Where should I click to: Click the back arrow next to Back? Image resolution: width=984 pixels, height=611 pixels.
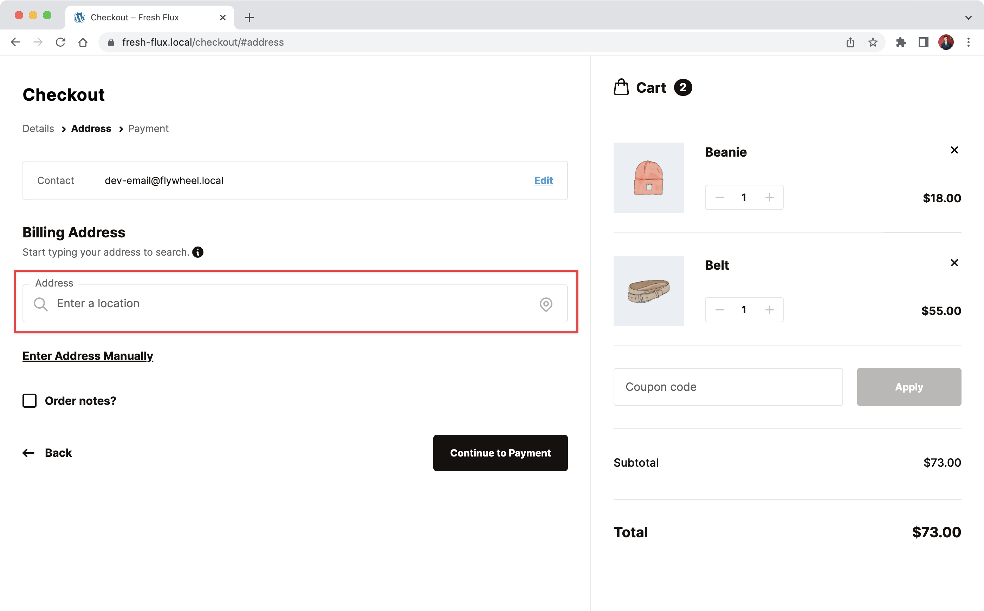click(x=28, y=453)
